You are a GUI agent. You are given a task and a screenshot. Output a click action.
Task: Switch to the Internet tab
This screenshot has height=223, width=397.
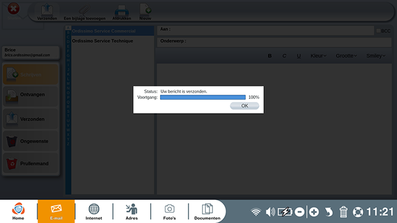(93, 211)
